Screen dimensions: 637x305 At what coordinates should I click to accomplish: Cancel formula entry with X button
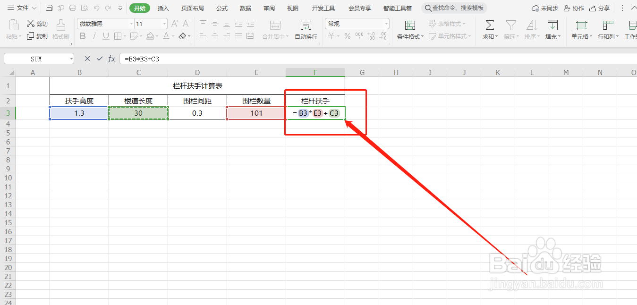[87, 59]
